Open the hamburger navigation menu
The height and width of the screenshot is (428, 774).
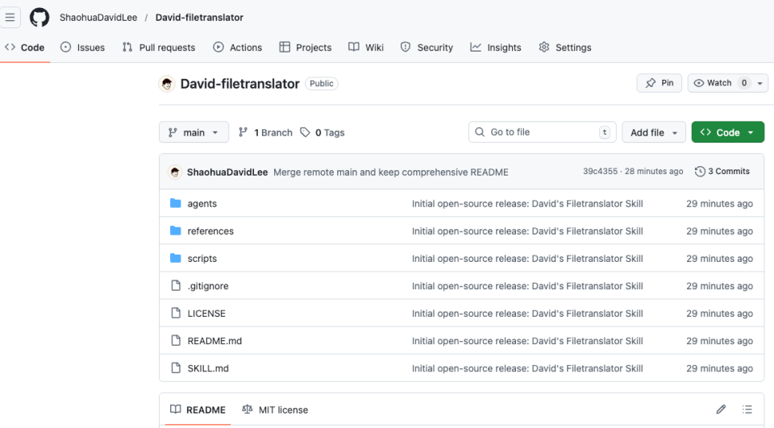click(x=10, y=17)
